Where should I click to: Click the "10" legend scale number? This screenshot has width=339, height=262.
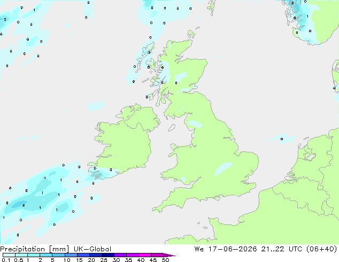click(x=67, y=260)
